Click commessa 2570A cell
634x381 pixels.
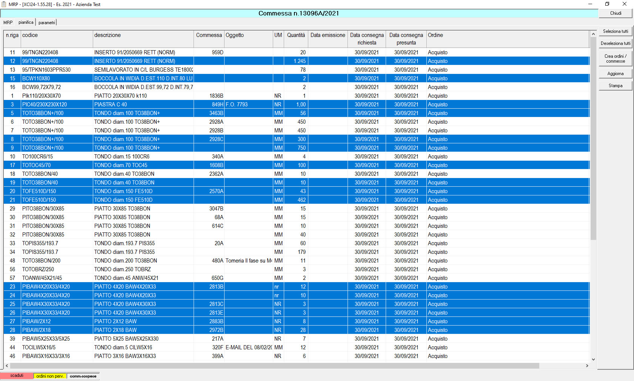(209, 191)
